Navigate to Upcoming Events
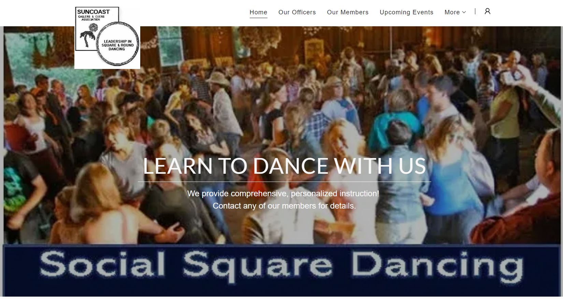The image size is (563, 299). (x=406, y=12)
